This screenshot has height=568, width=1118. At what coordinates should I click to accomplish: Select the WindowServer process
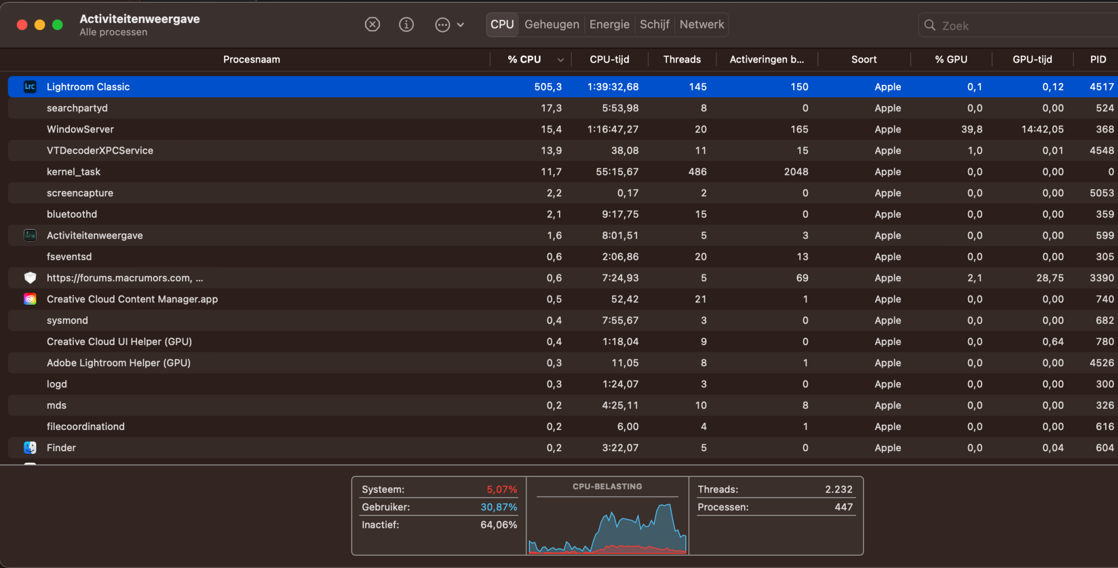[563, 129]
